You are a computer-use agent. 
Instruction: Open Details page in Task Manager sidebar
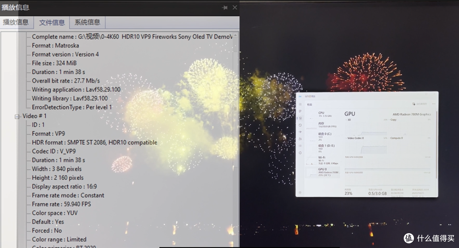point(300,146)
